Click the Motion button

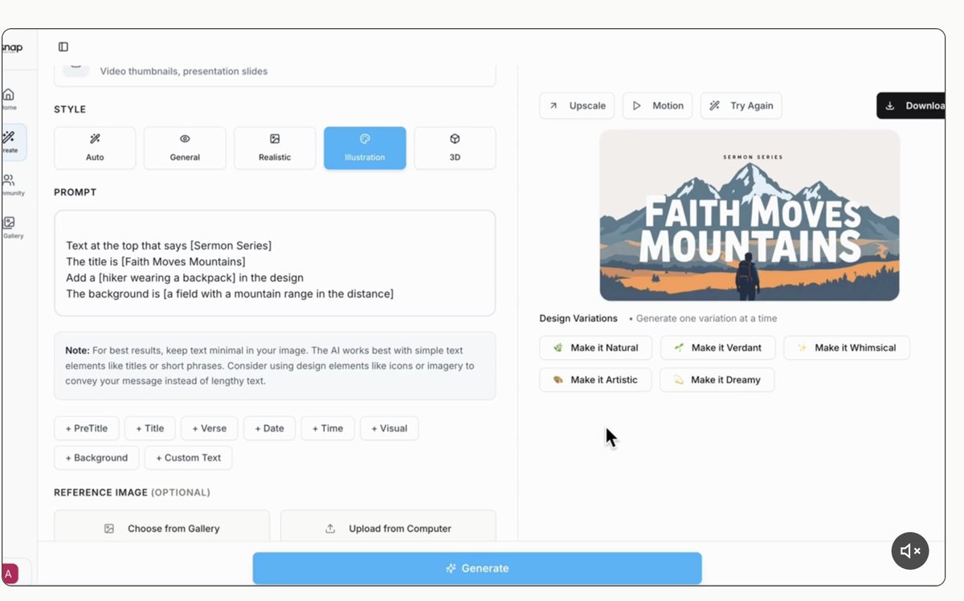pyautogui.click(x=657, y=105)
